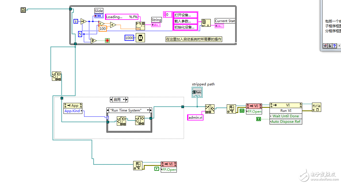Select the Close Reference node after Run VI

pyautogui.click(x=316, y=107)
